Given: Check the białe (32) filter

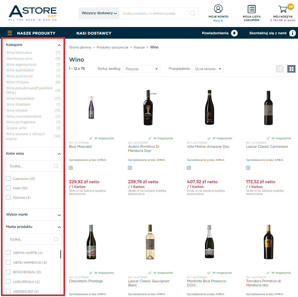Looking at the screenshot, I should (x=8, y=188).
